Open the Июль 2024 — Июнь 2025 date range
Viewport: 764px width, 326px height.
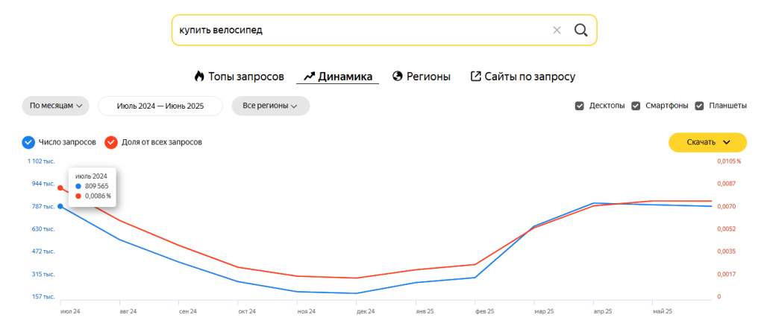[x=160, y=106]
